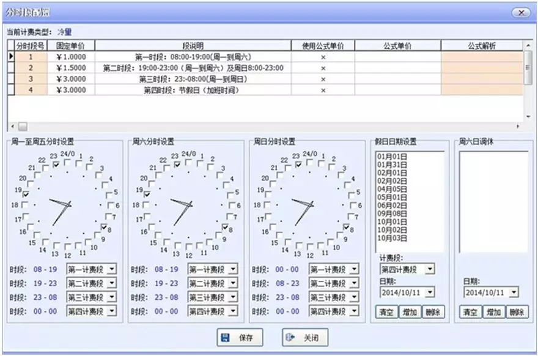538x356 pixels.
Task: Click the 保存 (Save) button
Action: (239, 337)
